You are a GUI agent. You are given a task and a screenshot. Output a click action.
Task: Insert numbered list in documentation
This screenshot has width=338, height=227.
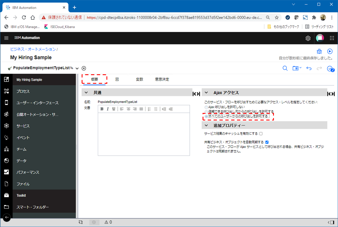coord(149,109)
